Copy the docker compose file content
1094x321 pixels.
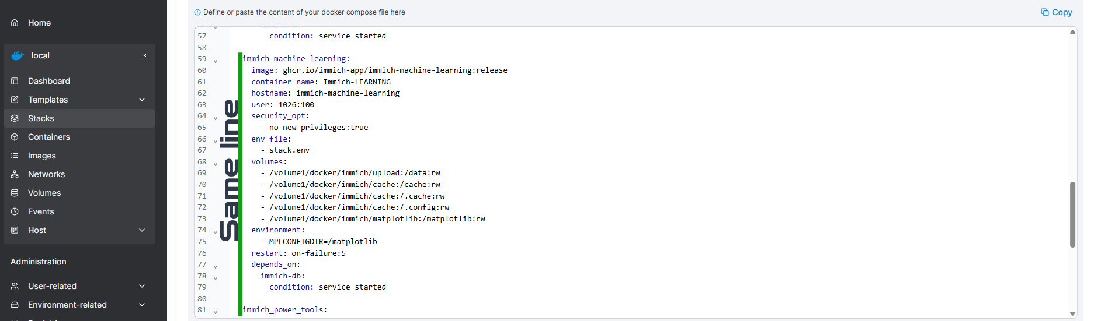pyautogui.click(x=1056, y=12)
